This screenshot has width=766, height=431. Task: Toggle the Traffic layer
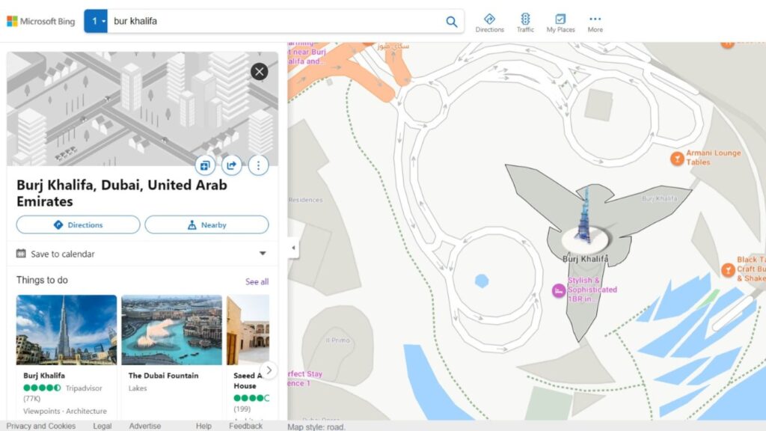(525, 23)
